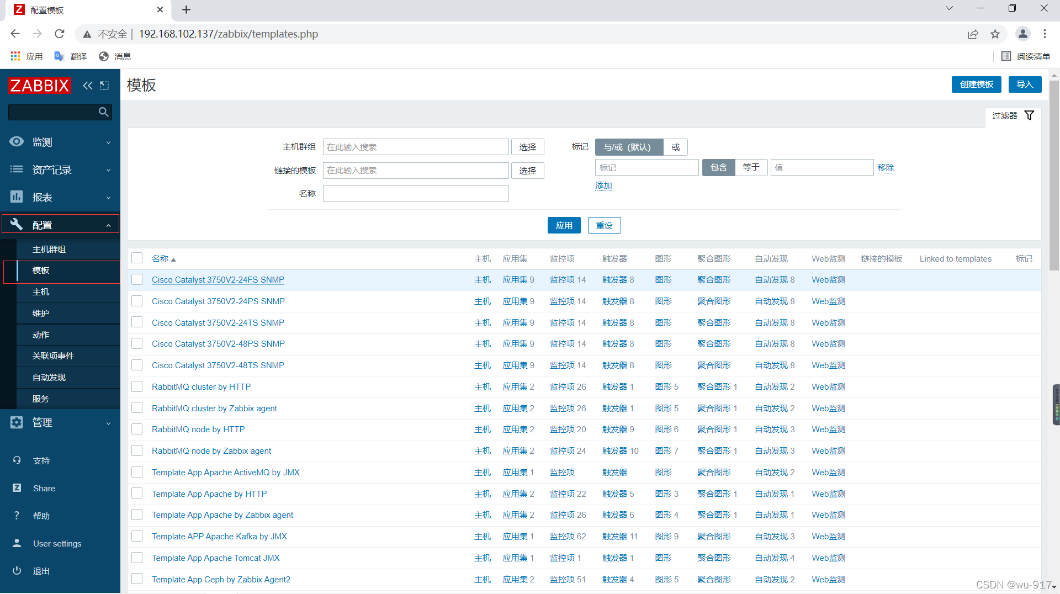
Task: Go back to previous page
Action: [x=15, y=34]
